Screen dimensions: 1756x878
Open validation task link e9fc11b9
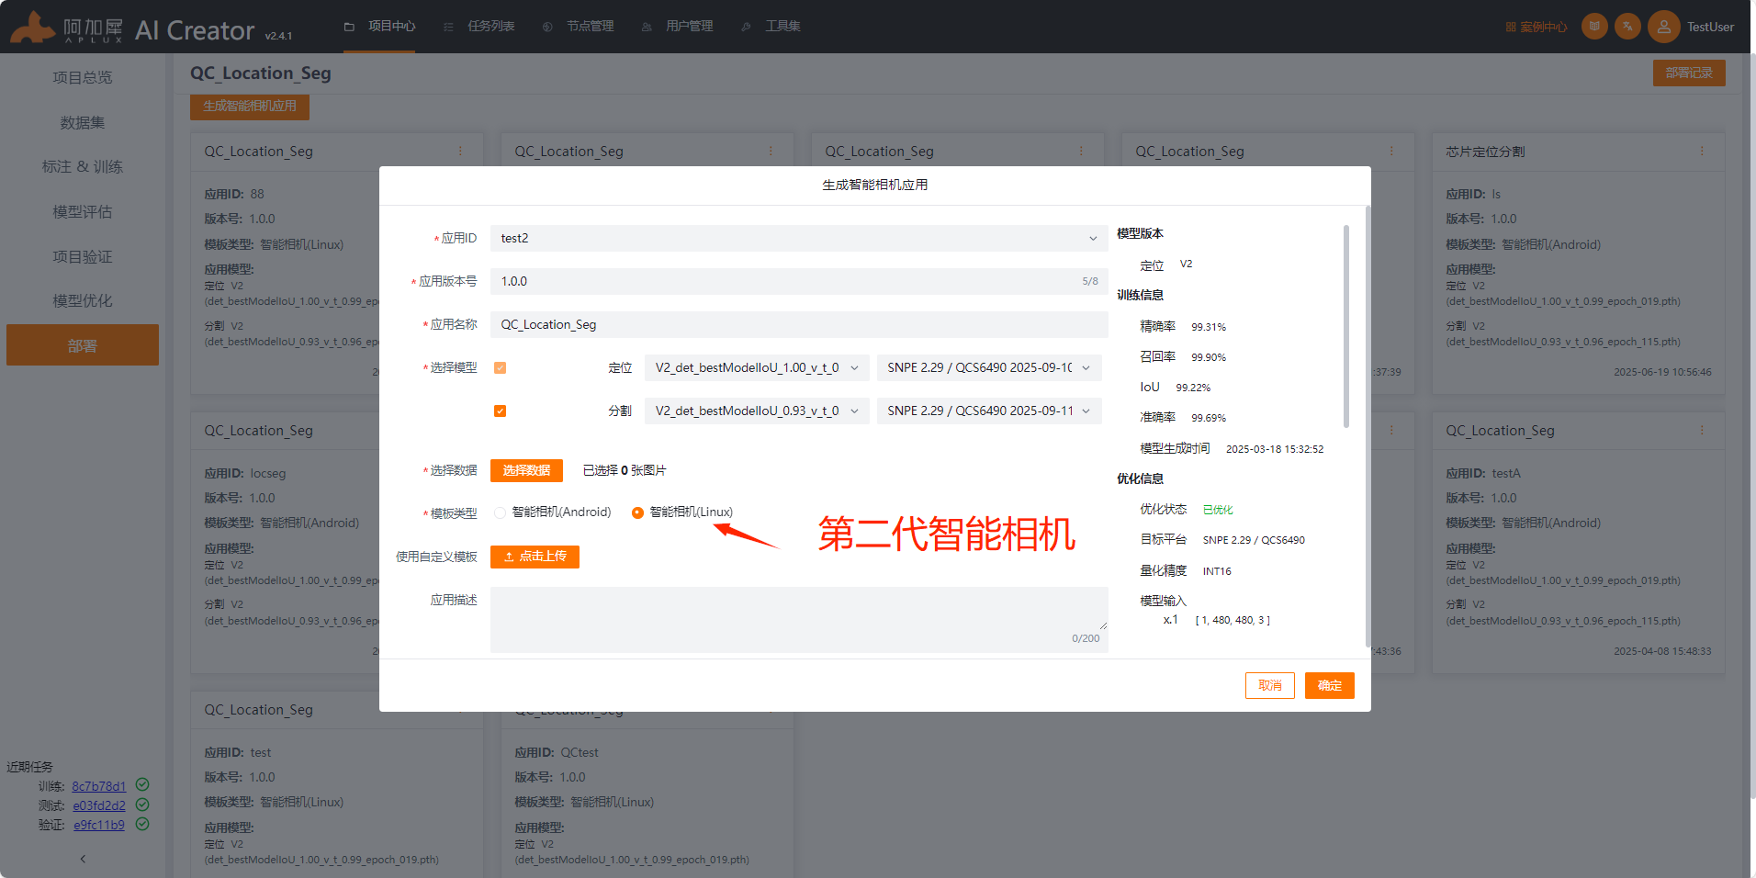tap(99, 825)
